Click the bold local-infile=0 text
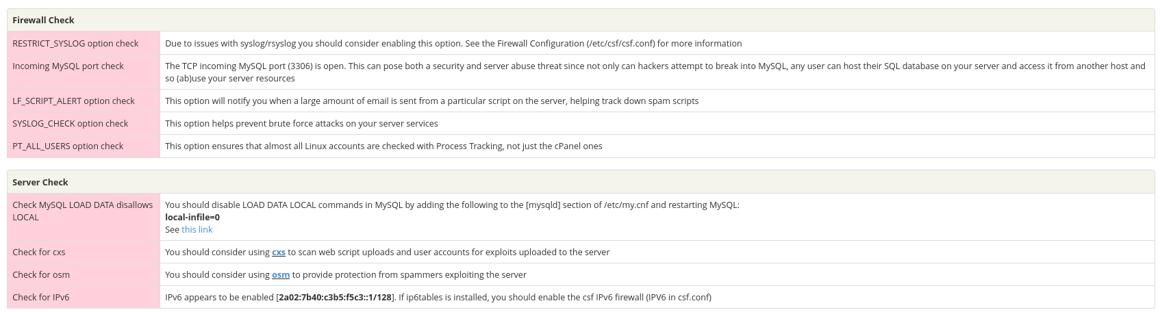The image size is (1160, 312). (x=192, y=217)
